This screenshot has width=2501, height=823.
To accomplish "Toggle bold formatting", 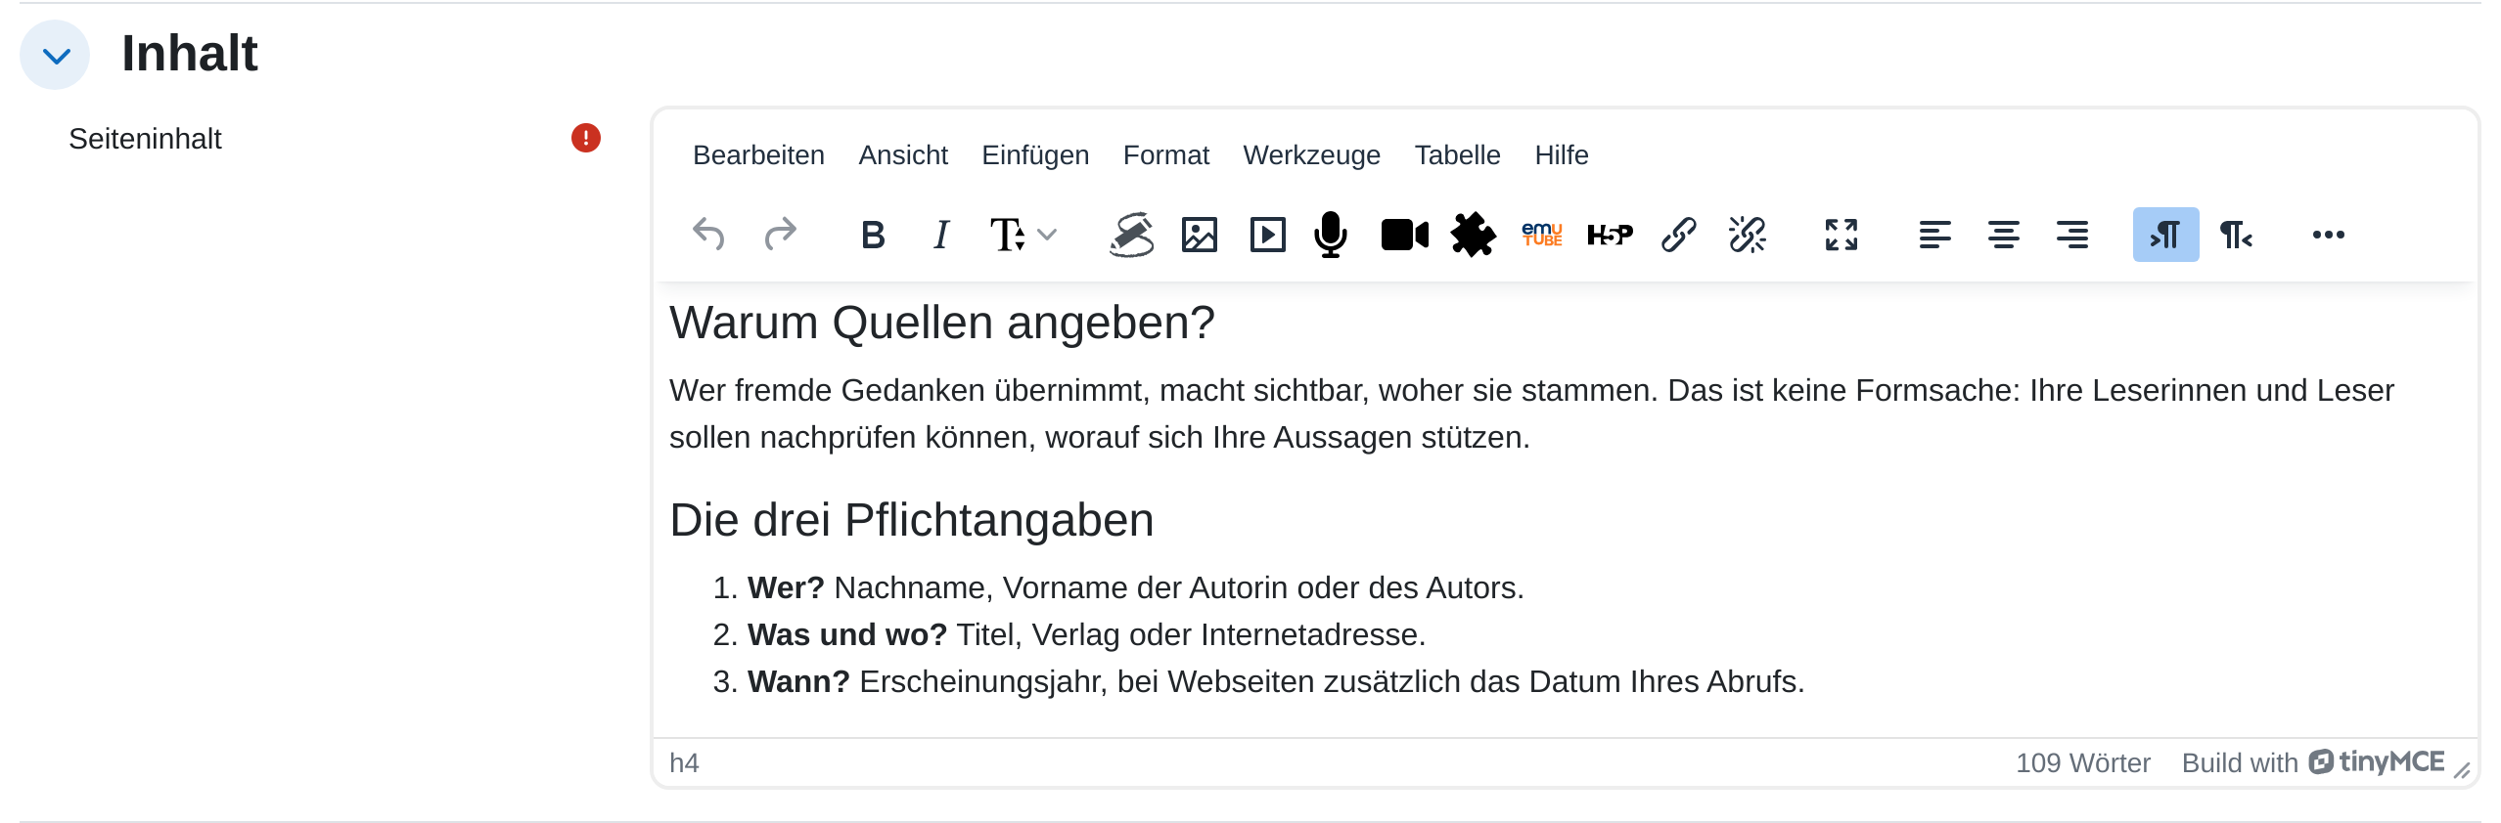I will coord(873,235).
